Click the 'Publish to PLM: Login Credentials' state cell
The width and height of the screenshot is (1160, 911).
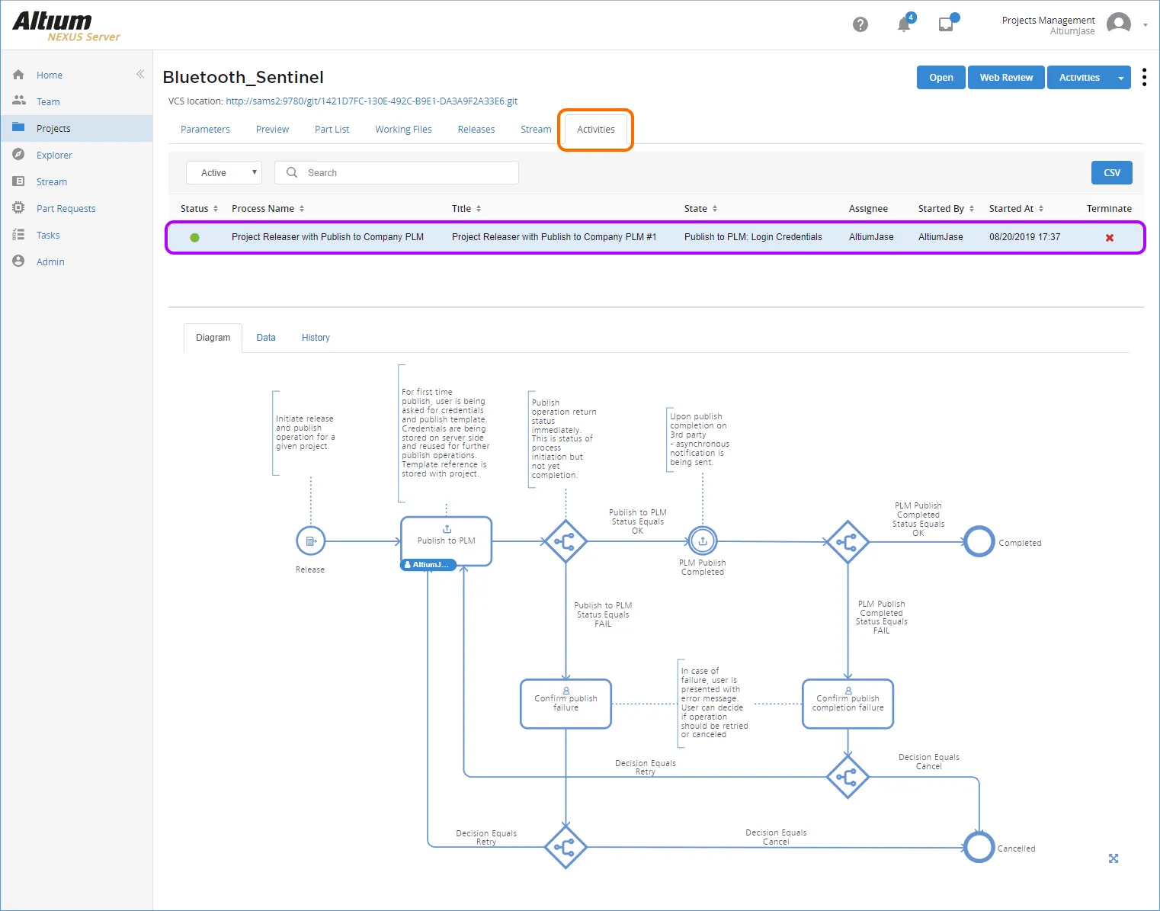[x=753, y=238]
